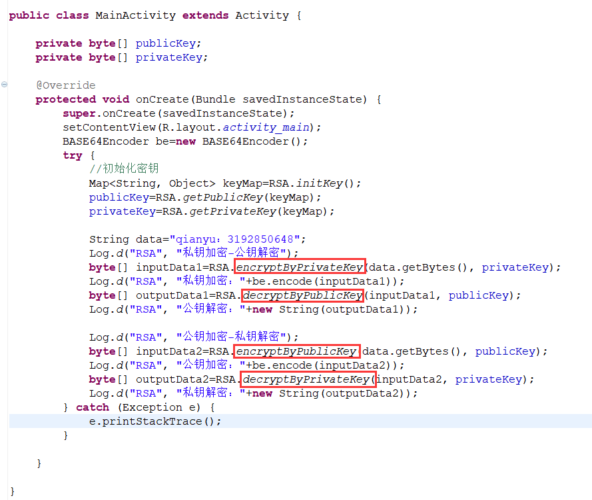The width and height of the screenshot is (592, 500).
Task: Click e.printStackTrace() statement
Action: (154, 421)
